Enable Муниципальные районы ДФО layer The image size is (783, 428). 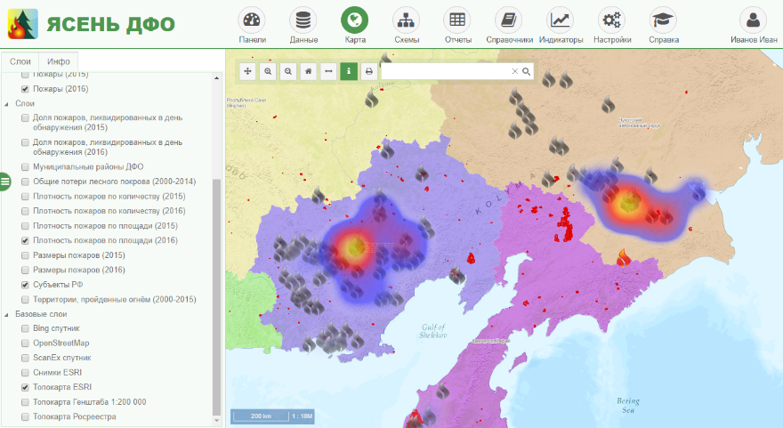click(x=25, y=166)
